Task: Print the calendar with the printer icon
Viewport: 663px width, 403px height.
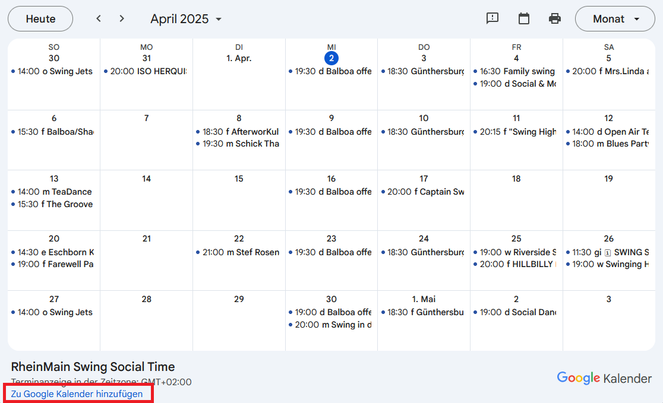Action: pyautogui.click(x=555, y=18)
